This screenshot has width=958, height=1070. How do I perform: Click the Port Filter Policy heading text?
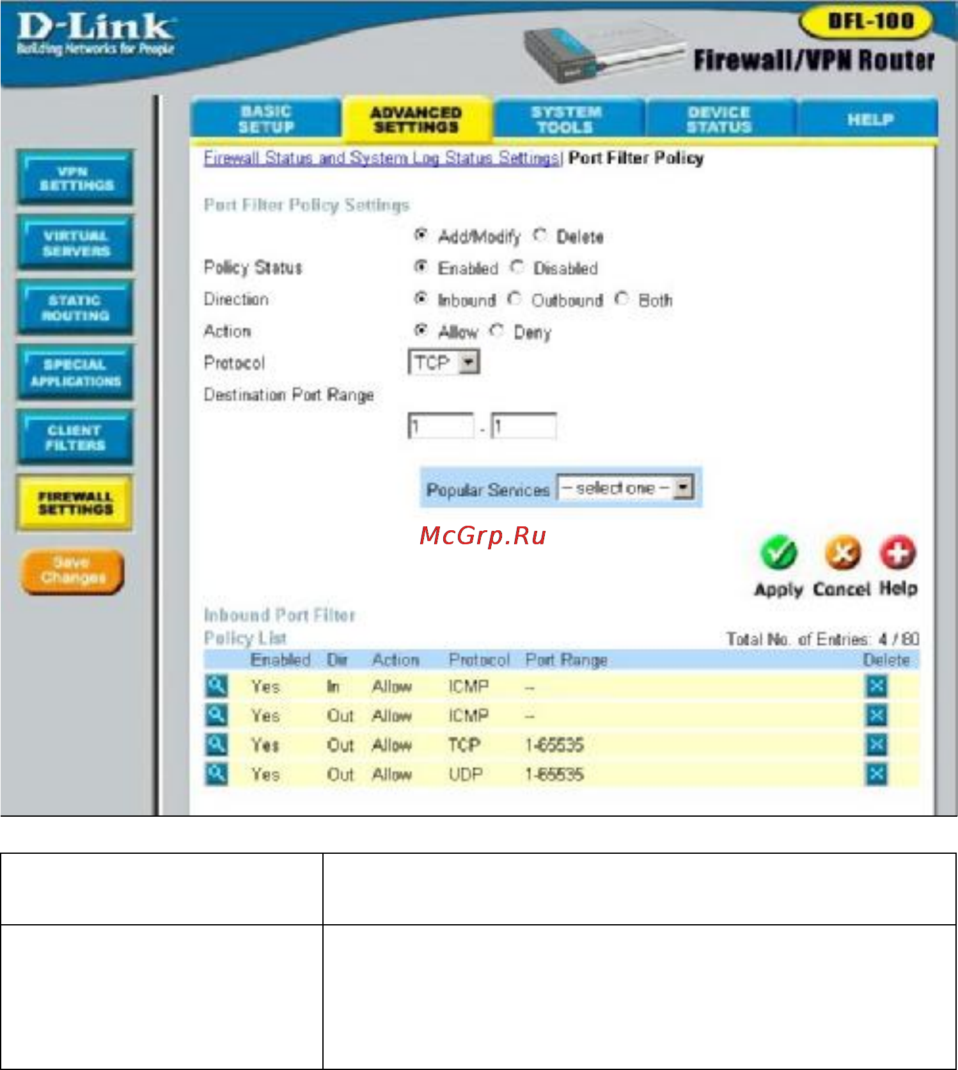point(636,158)
